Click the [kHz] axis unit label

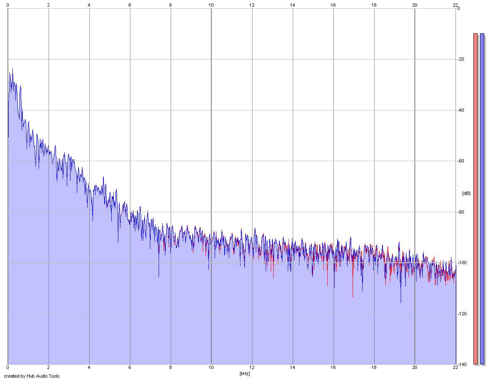point(245,374)
